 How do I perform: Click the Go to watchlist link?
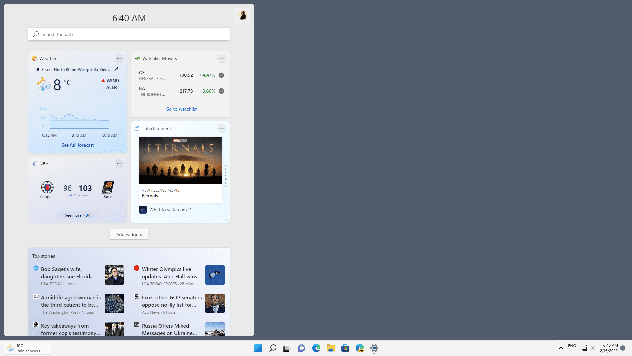181,109
